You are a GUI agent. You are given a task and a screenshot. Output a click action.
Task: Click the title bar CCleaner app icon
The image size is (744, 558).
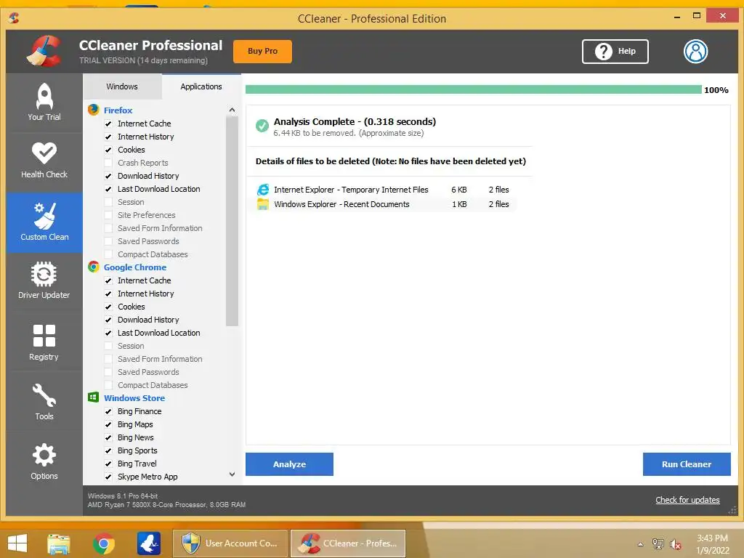point(14,18)
